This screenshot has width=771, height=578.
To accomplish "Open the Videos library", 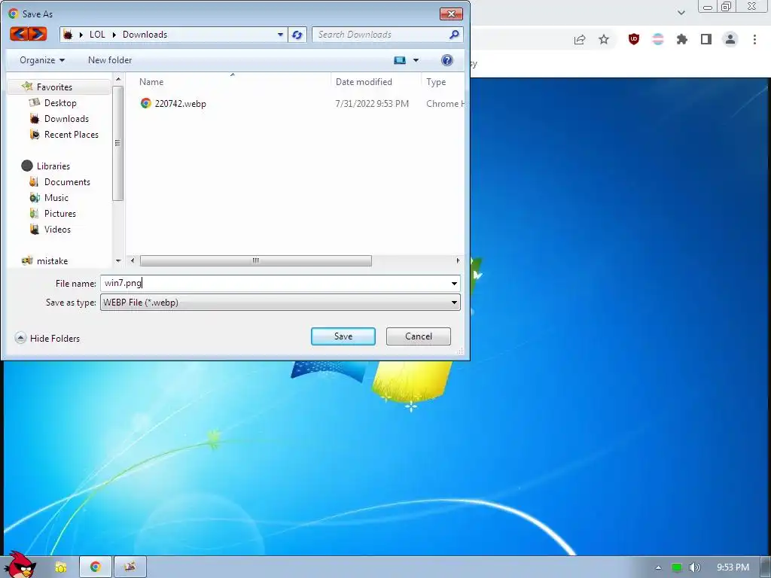I will 57,229.
